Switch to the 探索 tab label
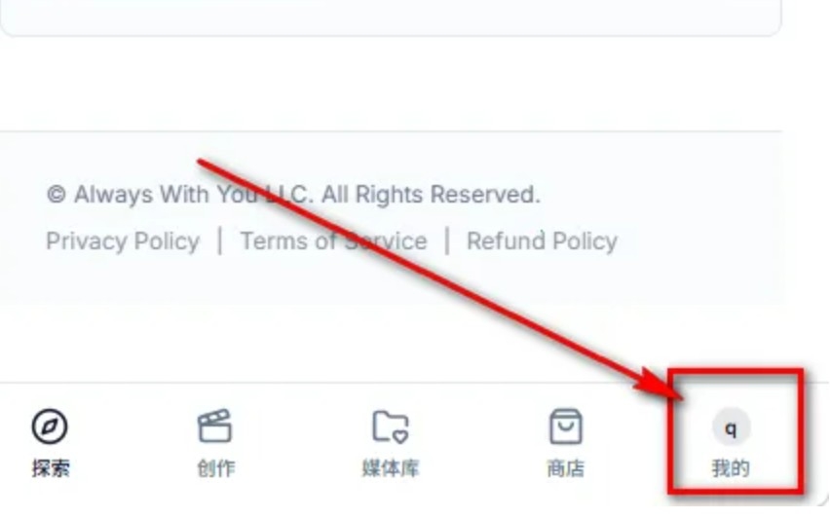The width and height of the screenshot is (830, 519). point(51,468)
